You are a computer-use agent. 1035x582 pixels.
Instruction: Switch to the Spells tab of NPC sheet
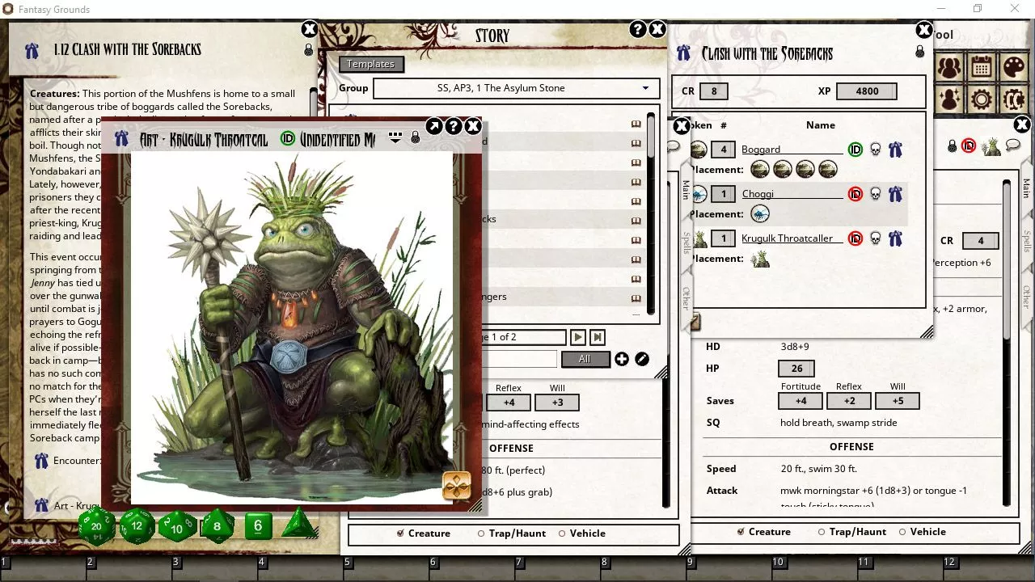(x=1026, y=241)
